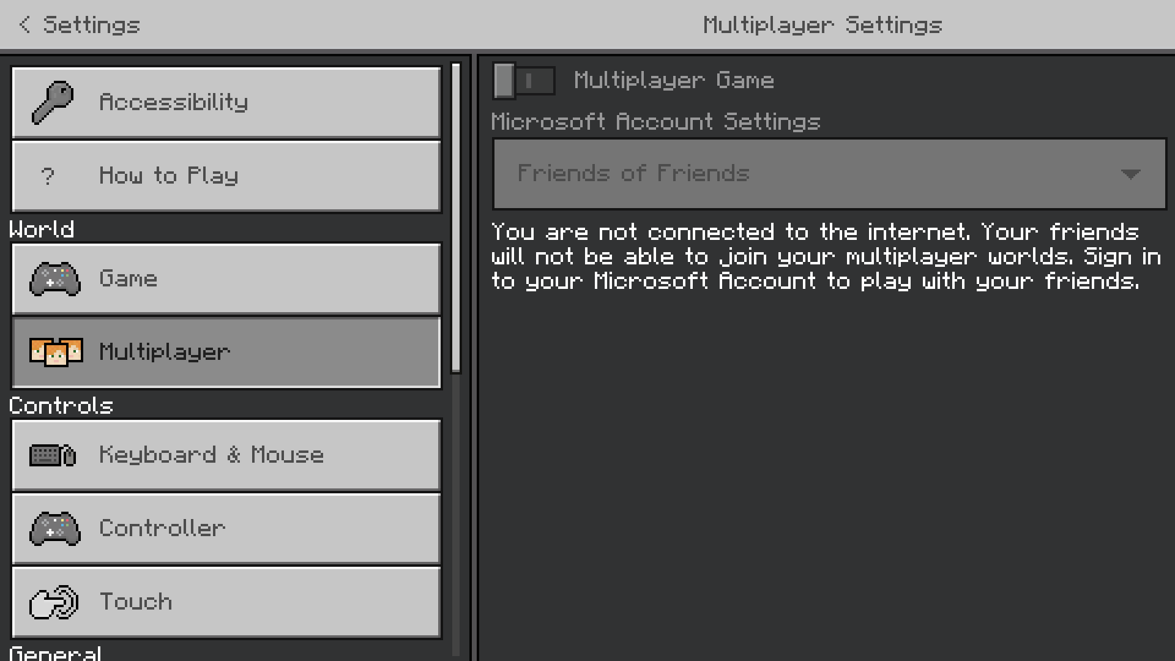Image resolution: width=1175 pixels, height=661 pixels.
Task: Click the Game controller icon
Action: 55,279
